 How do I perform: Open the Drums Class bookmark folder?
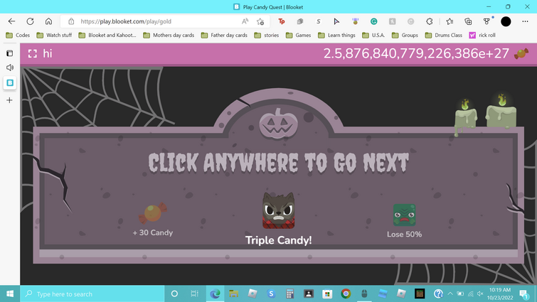point(444,35)
